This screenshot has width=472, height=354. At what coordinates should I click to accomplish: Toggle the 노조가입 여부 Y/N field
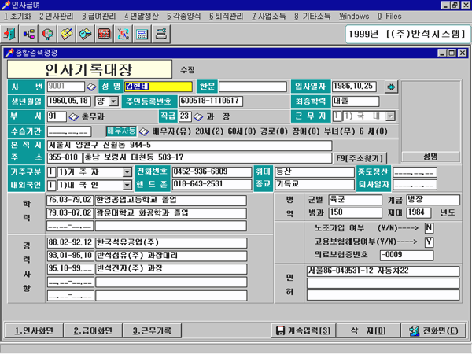[429, 228]
